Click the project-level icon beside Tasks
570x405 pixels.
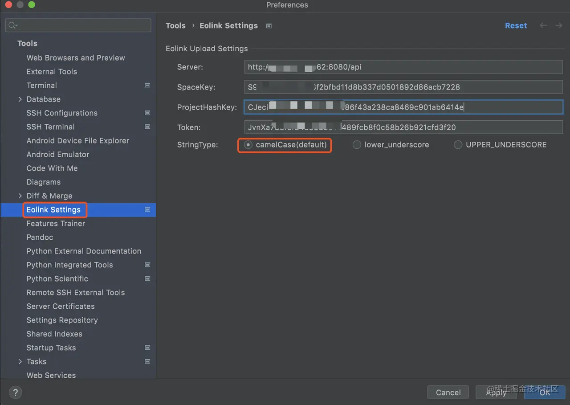pyautogui.click(x=147, y=361)
